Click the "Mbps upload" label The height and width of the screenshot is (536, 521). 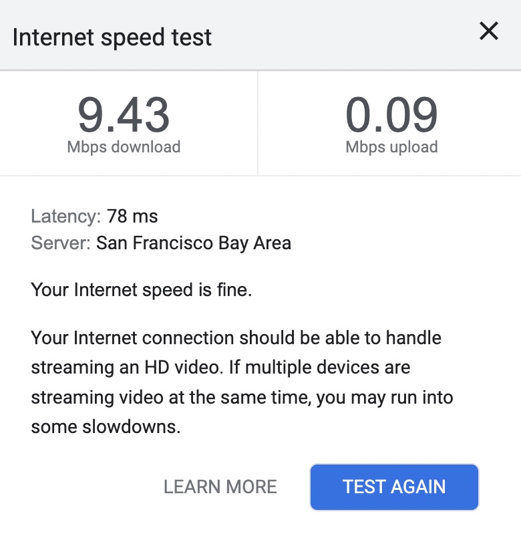point(391,147)
